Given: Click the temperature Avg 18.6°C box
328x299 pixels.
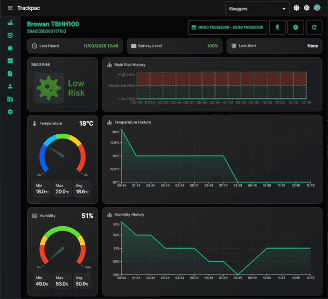Looking at the screenshot, I should coord(83,189).
